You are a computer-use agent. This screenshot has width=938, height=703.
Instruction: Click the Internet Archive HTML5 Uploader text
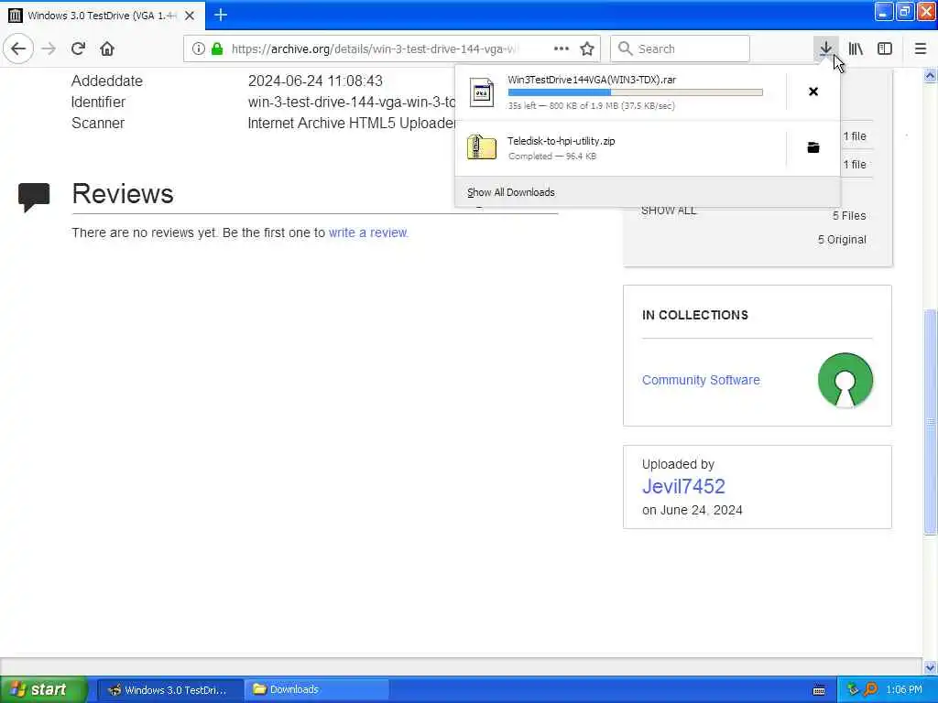(x=352, y=124)
